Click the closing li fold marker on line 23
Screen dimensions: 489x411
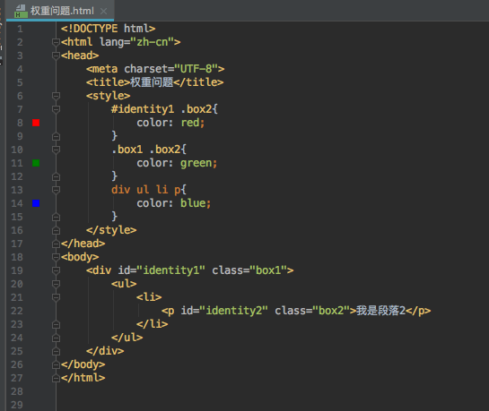(56, 324)
